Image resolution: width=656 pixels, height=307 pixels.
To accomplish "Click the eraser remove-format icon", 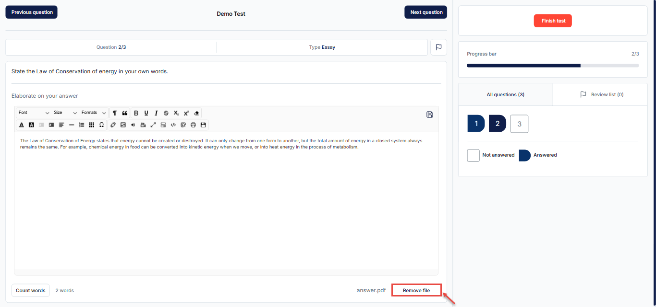I will (x=196, y=113).
